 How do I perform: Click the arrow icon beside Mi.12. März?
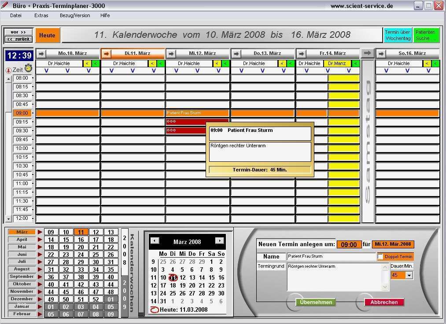coord(171,53)
